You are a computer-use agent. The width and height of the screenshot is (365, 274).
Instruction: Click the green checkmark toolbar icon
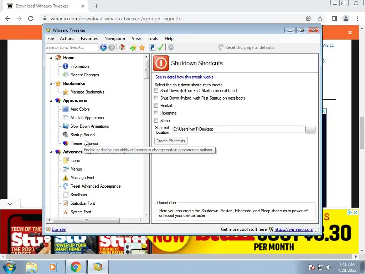click(x=160, y=47)
